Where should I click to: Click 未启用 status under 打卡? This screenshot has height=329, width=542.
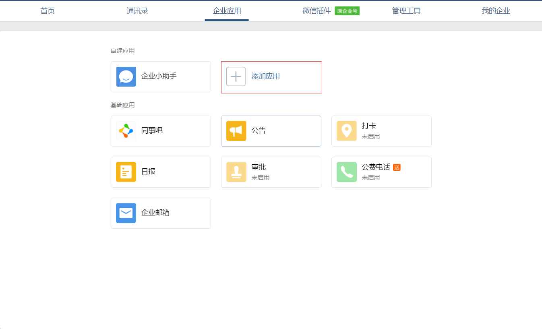(370, 137)
